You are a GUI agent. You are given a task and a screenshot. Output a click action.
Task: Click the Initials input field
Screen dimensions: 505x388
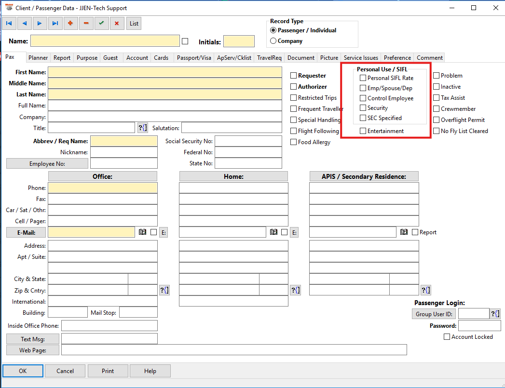(239, 41)
